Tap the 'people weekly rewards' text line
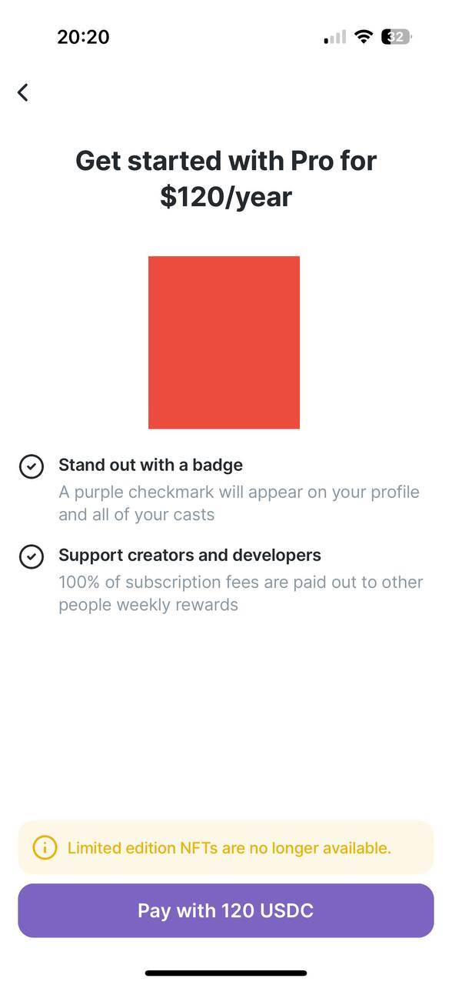 148,605
